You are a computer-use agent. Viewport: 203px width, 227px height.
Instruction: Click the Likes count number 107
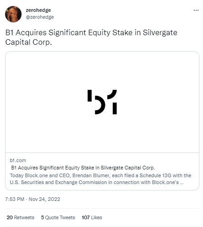[86, 217]
